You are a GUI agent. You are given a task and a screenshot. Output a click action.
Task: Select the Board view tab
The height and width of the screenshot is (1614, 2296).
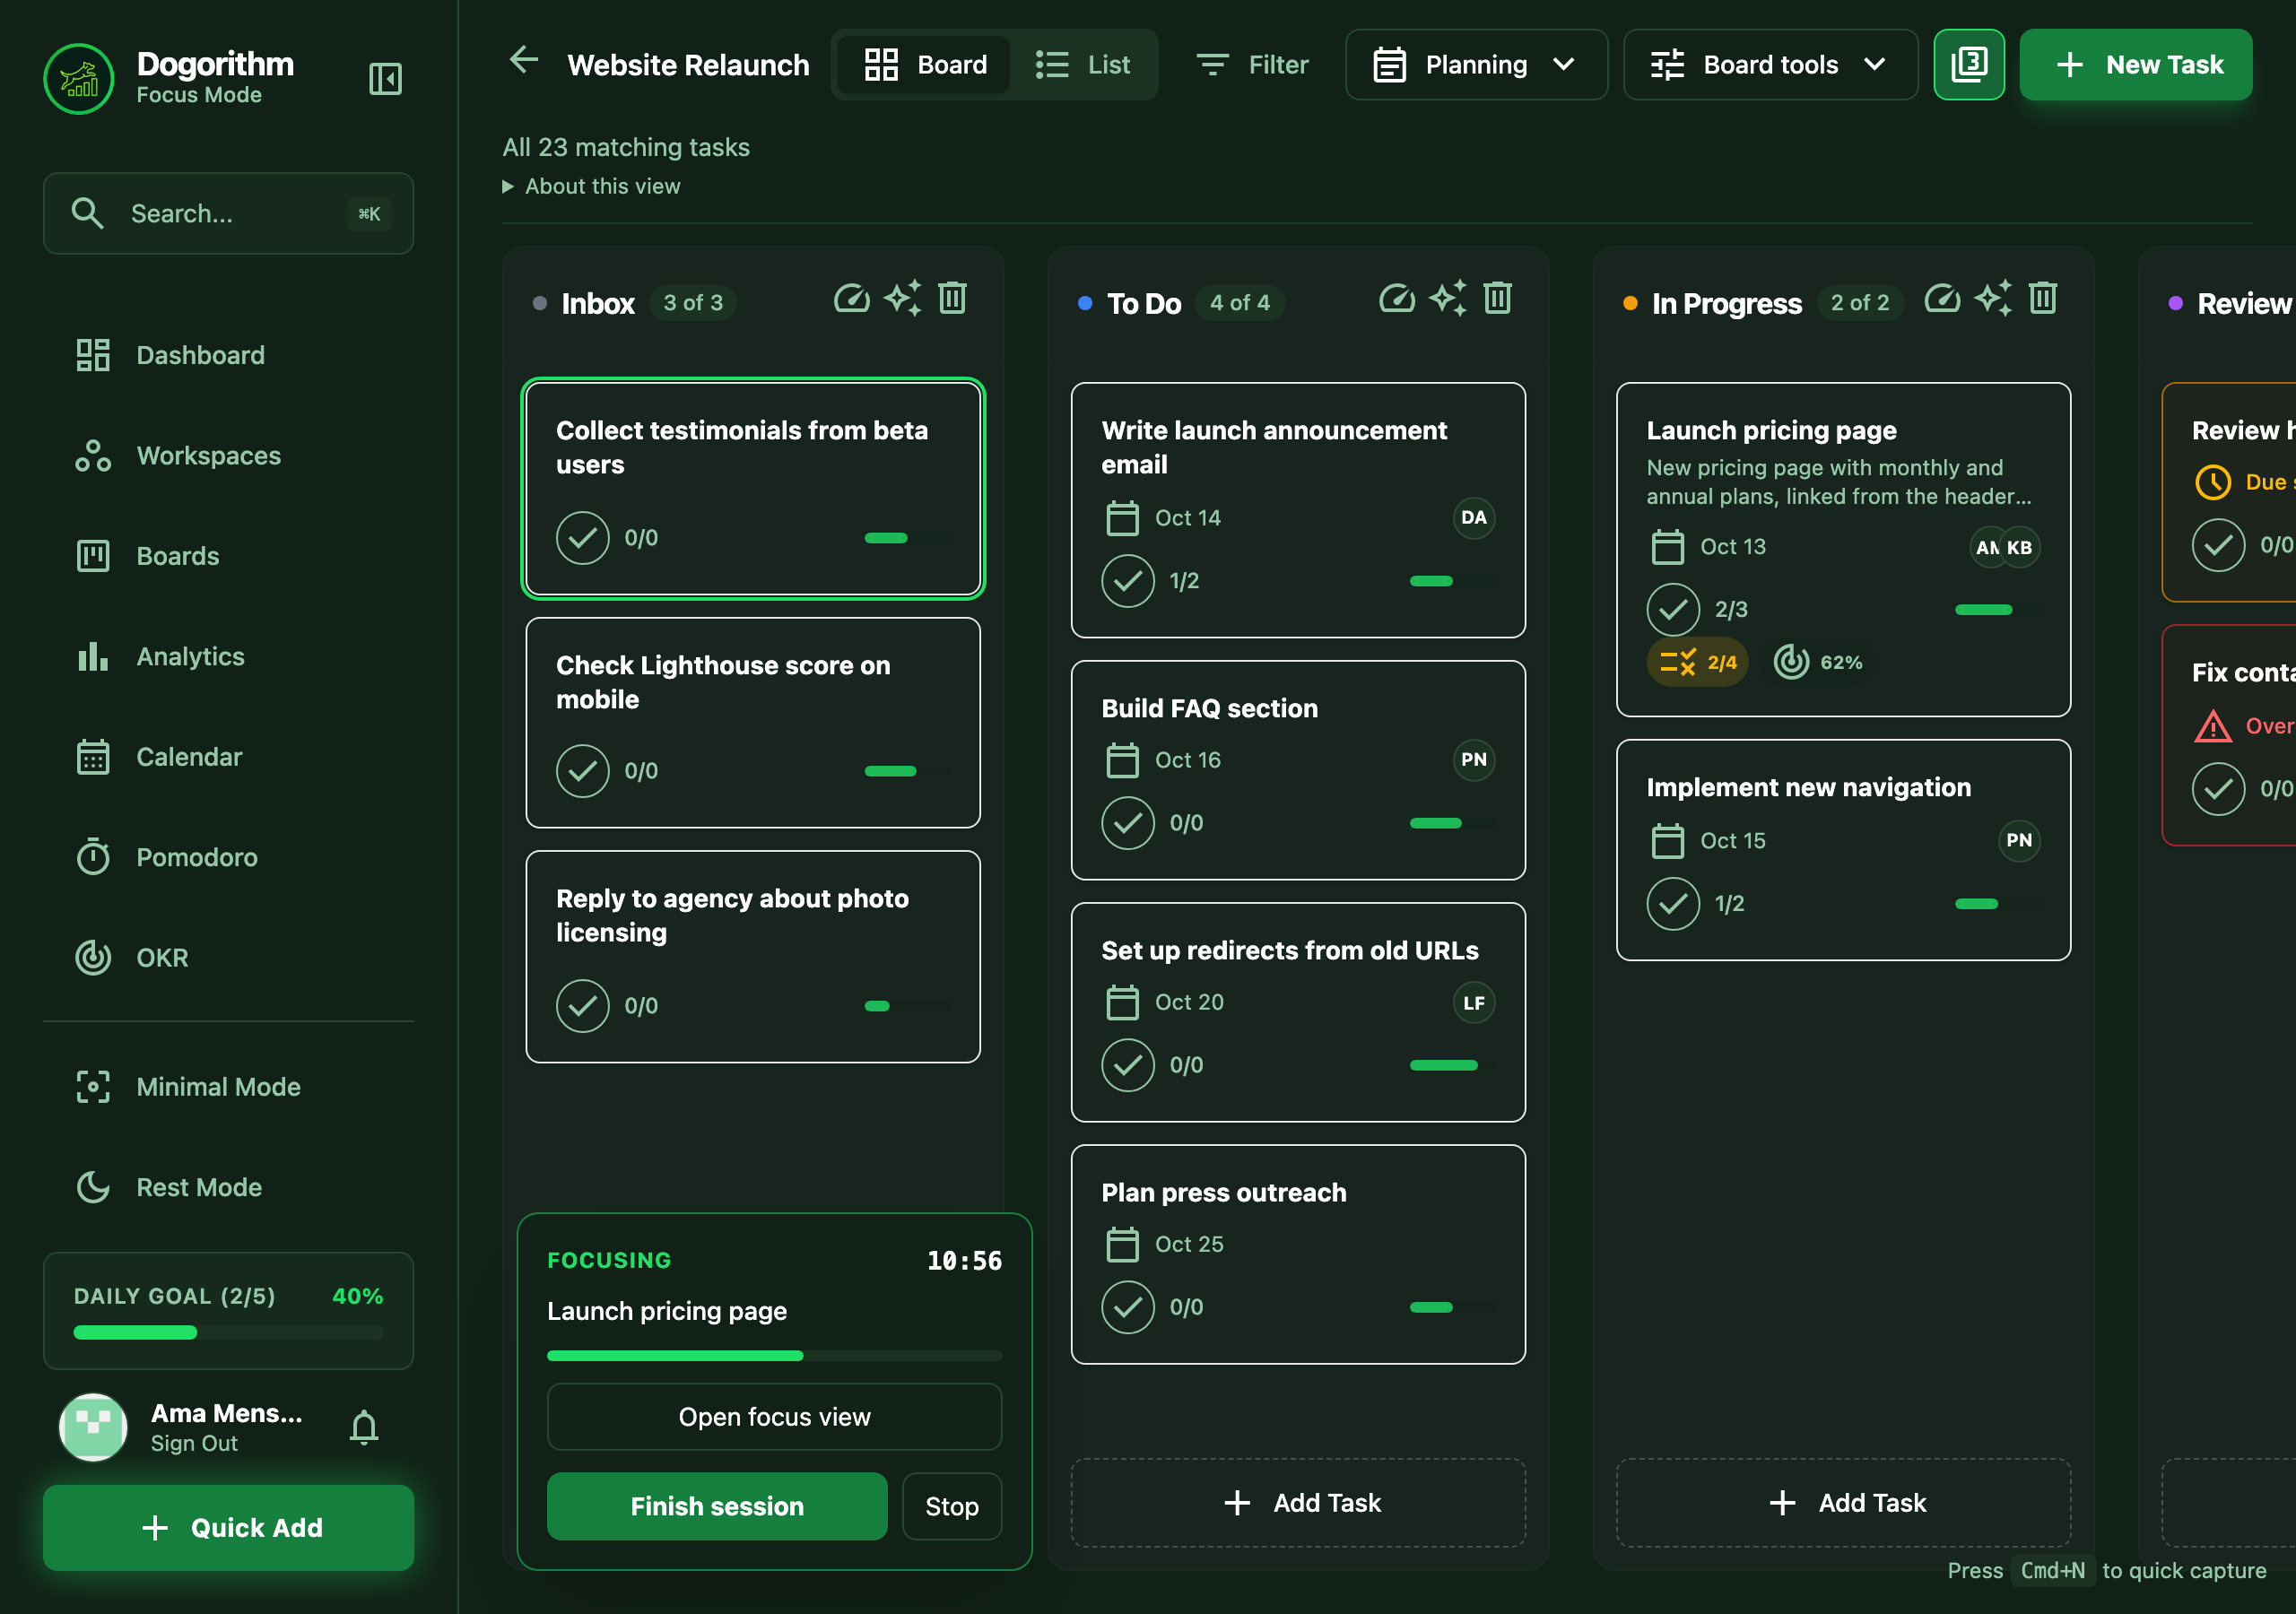[x=925, y=64]
